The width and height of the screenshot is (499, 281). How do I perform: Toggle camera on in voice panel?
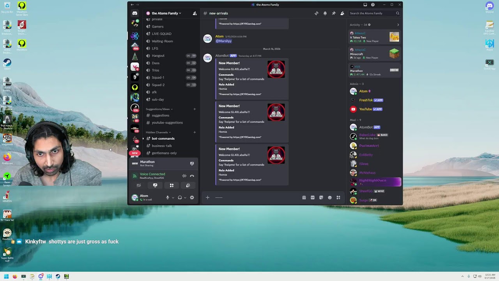pos(139,185)
